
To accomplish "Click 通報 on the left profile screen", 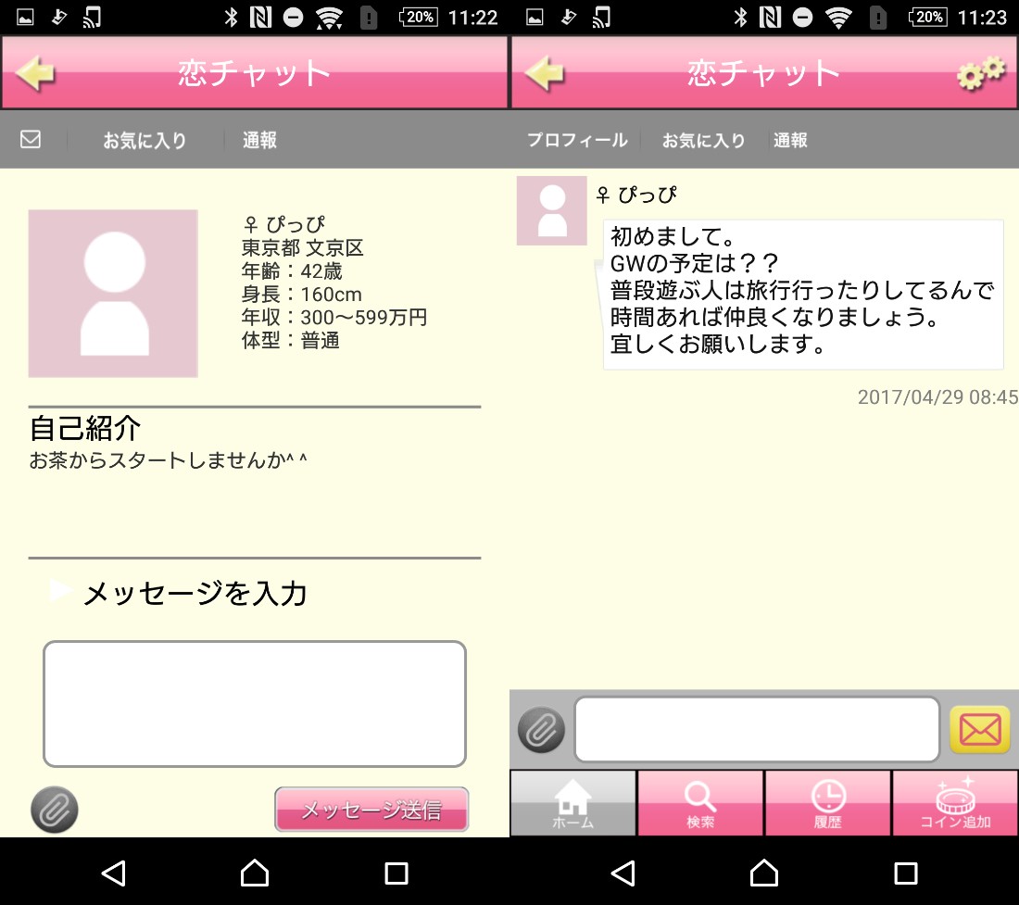I will coord(260,140).
